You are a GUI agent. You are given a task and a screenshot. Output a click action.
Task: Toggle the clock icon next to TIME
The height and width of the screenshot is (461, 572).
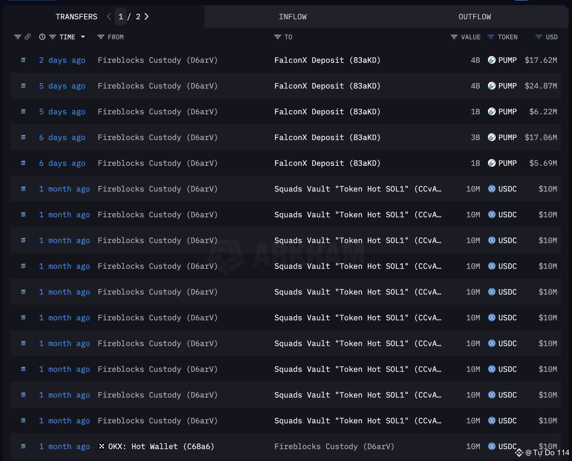click(42, 37)
